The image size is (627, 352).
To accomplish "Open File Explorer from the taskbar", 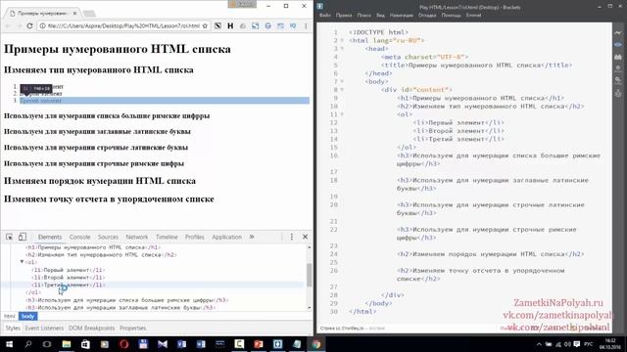I will point(67,344).
